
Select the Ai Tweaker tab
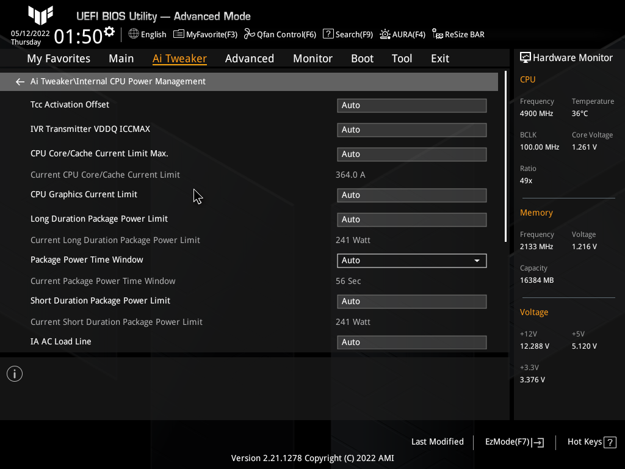(x=179, y=59)
